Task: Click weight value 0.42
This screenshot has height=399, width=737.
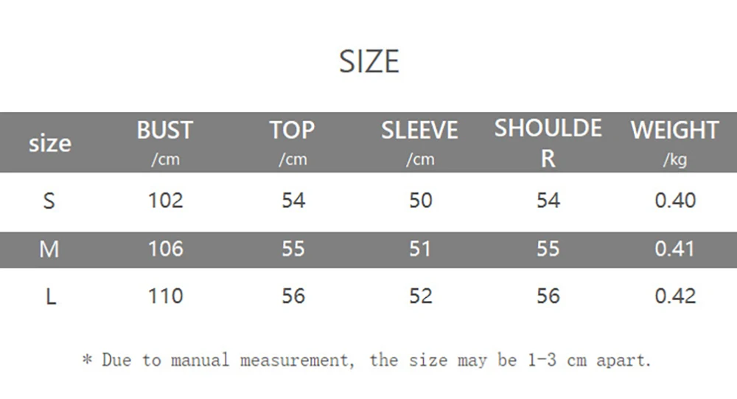Action: (x=675, y=296)
